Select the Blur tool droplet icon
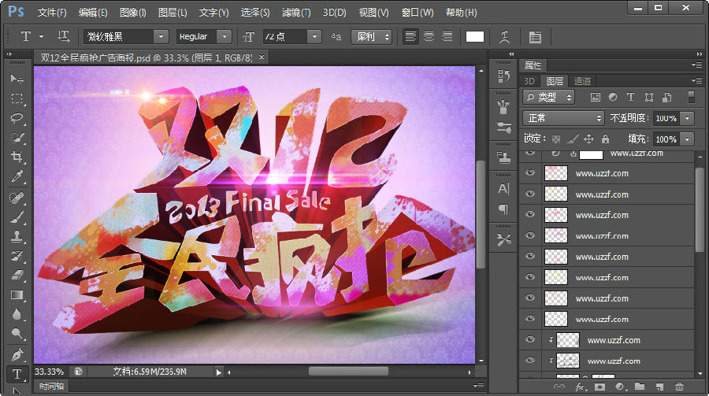This screenshot has width=709, height=396. point(17,315)
